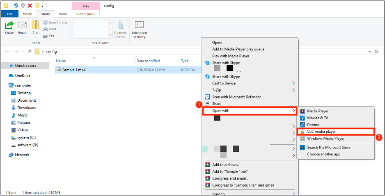Open Downloads folder in navigation pane
This screenshot has width=385, height=196.
point(26,108)
